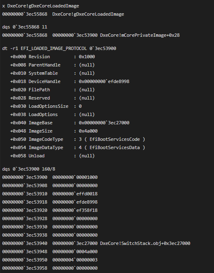The width and height of the screenshot is (214, 273).
Task: Click the dt -r1 EFI_LOADED_IMAGE_PROTOCOL command line
Action: pyautogui.click(x=59, y=48)
